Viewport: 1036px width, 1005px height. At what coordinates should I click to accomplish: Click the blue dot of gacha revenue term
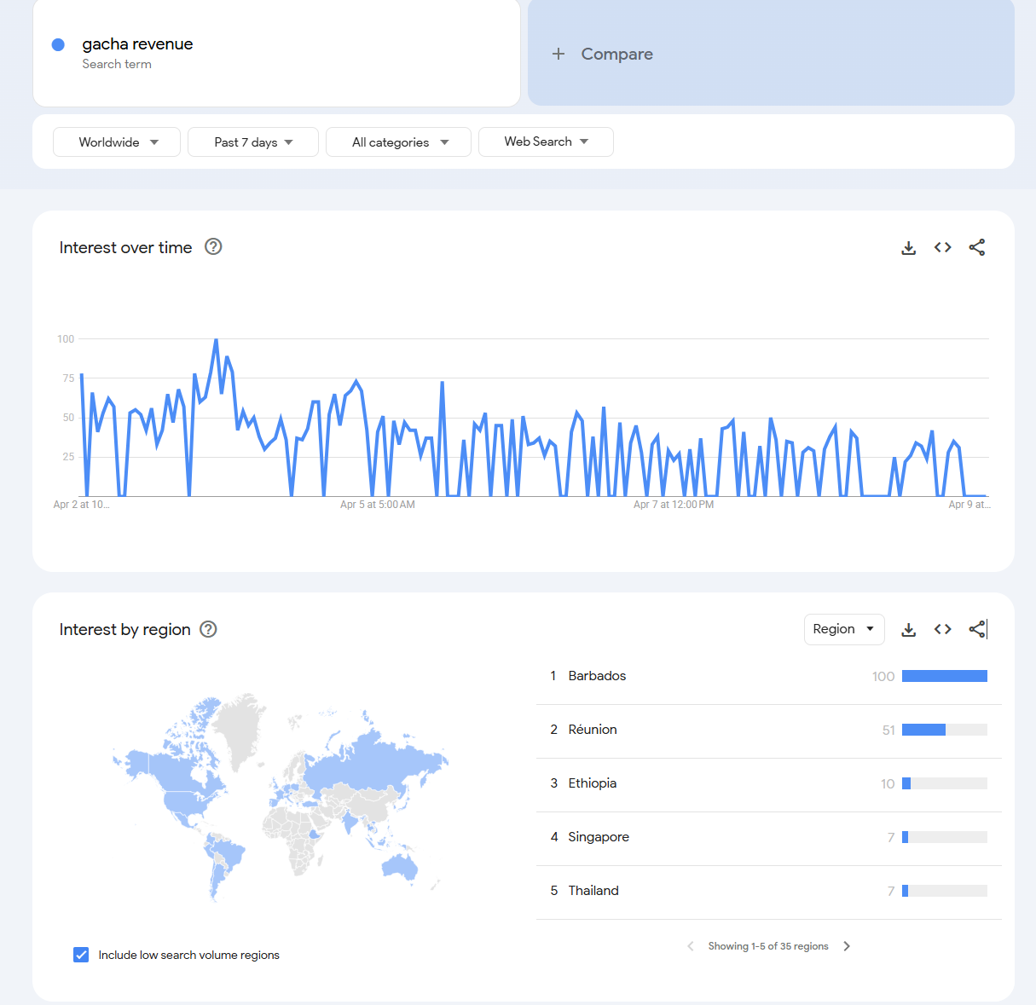(58, 44)
